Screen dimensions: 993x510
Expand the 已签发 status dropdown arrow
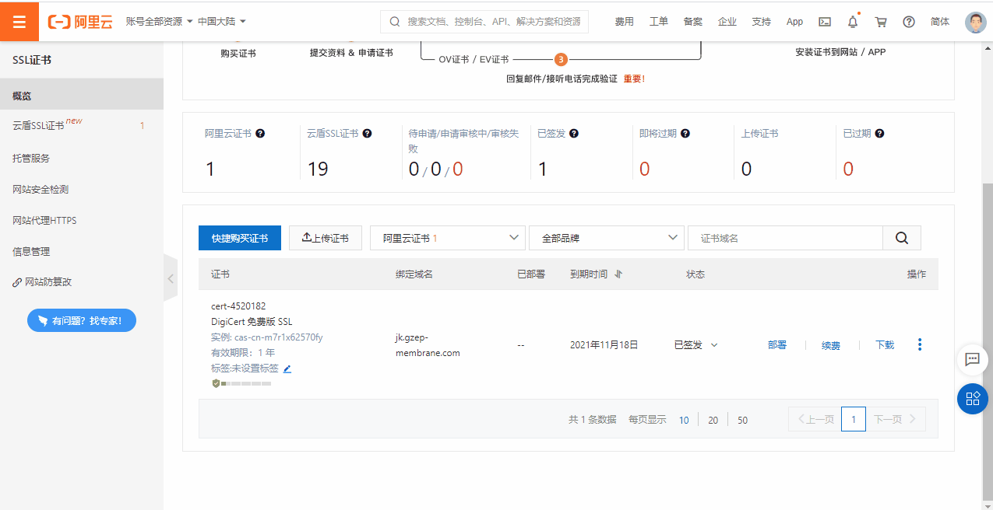point(714,345)
